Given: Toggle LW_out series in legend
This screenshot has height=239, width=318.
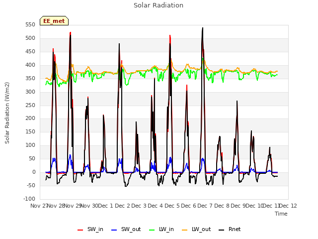Looking at the screenshot, I should (196, 229).
